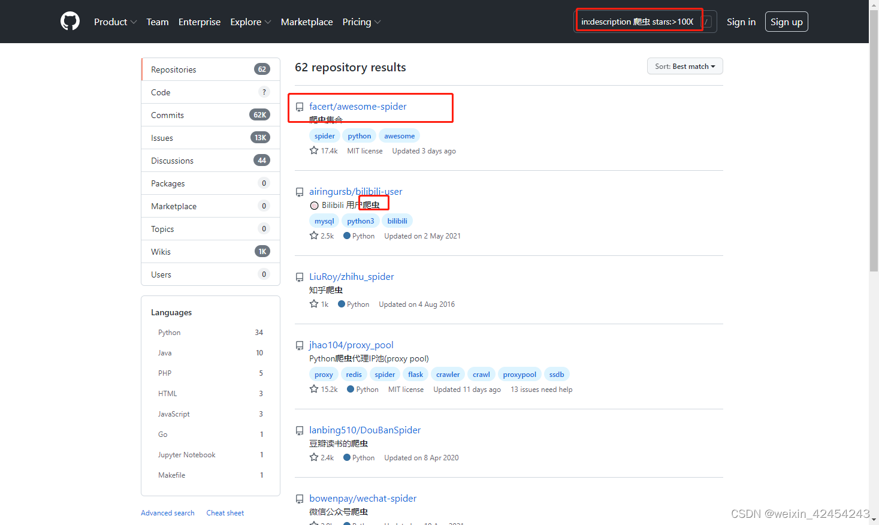Image resolution: width=879 pixels, height=525 pixels.
Task: Click the Sign up button
Action: pyautogui.click(x=786, y=22)
